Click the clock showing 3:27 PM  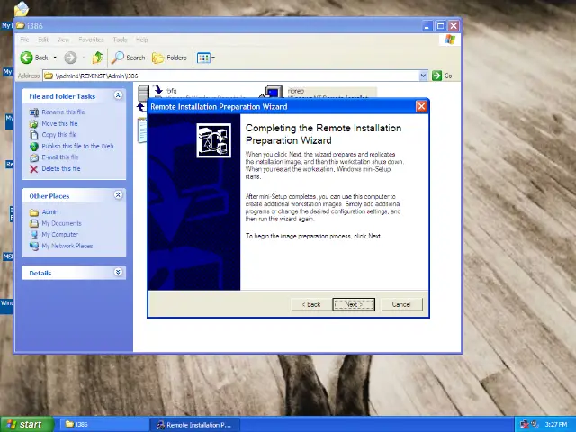pos(556,425)
